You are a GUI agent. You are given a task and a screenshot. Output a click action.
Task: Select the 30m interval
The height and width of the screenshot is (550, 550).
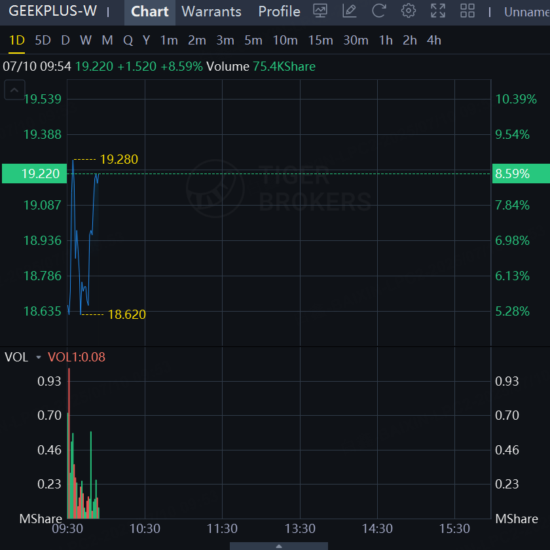click(x=356, y=41)
